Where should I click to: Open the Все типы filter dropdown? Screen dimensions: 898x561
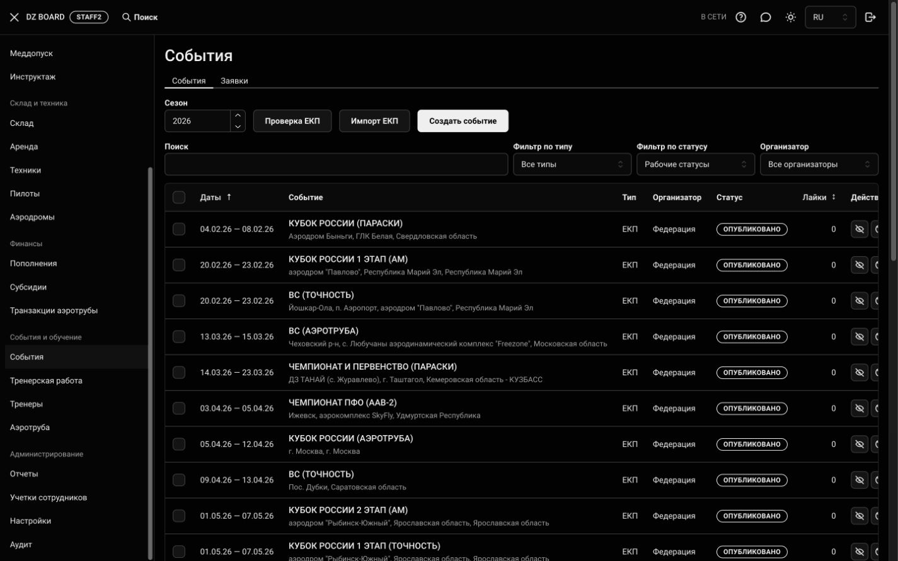tap(572, 164)
